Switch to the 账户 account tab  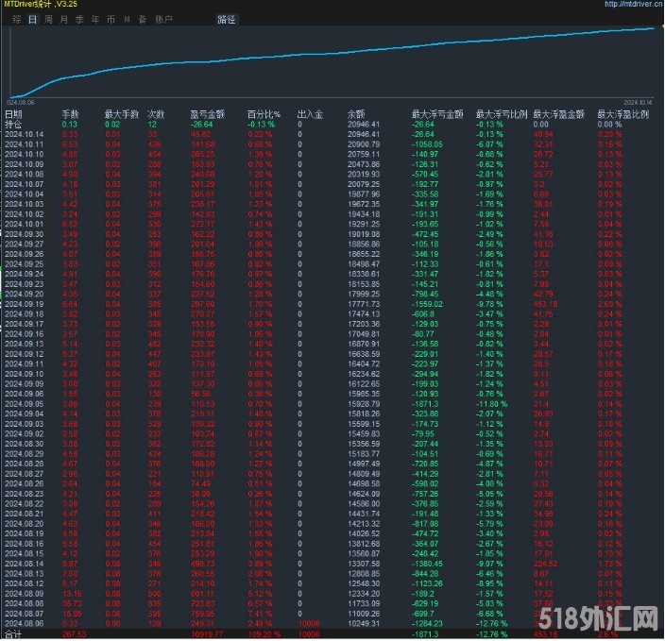click(x=163, y=19)
